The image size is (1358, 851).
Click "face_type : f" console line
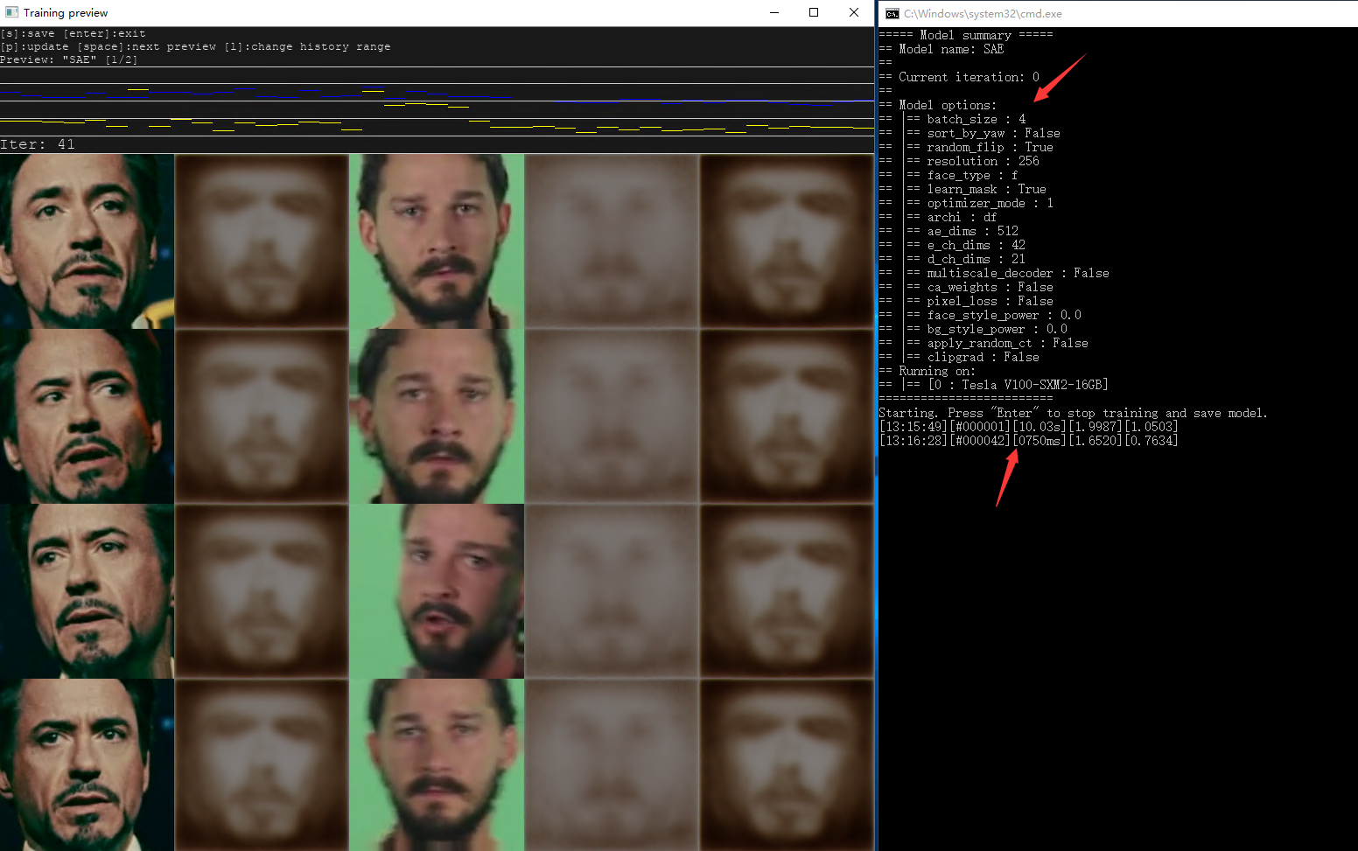(972, 175)
